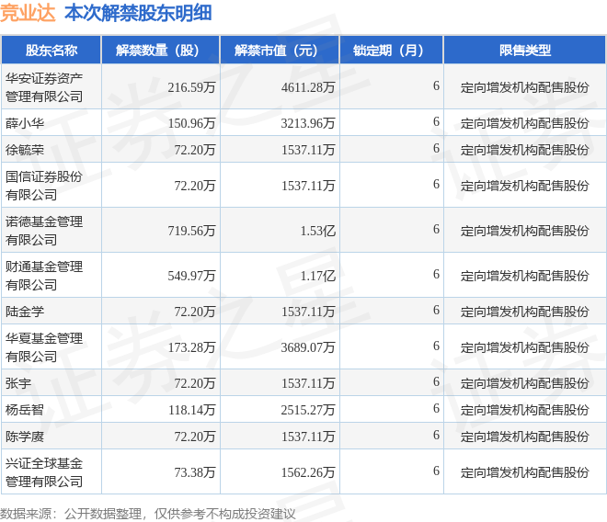
Task: Click the value 150.96万
Action: tap(191, 123)
